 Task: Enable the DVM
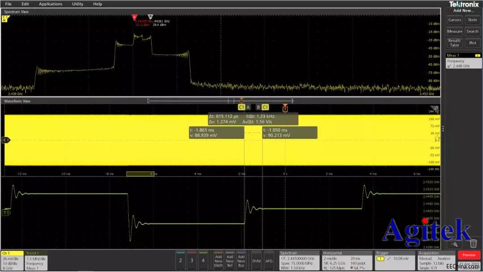pos(256,261)
